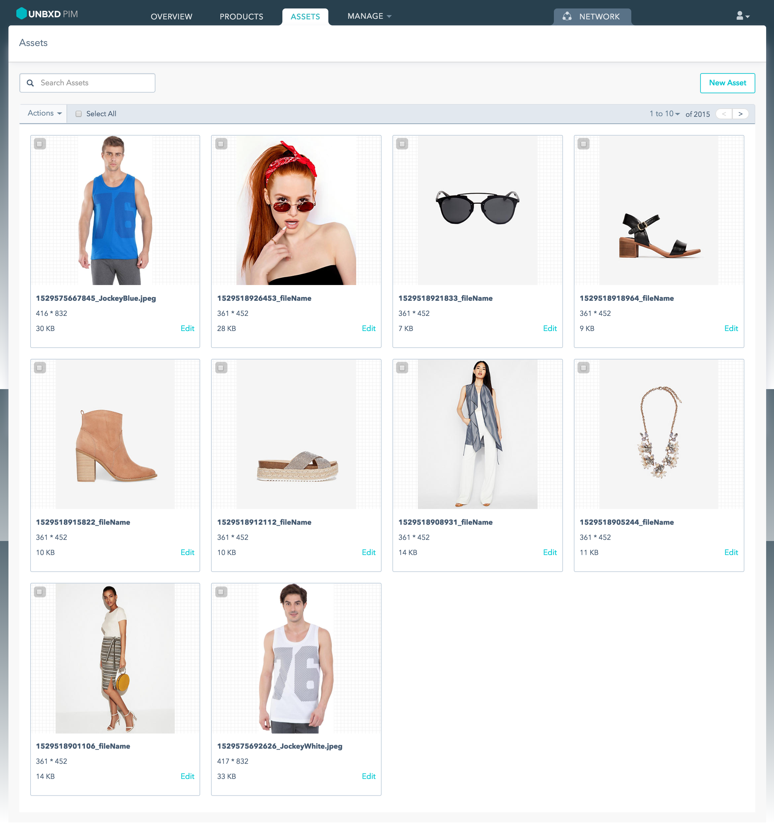The width and height of the screenshot is (774, 823).
Task: Edit the 1529518918964_fileName asset
Action: click(731, 328)
